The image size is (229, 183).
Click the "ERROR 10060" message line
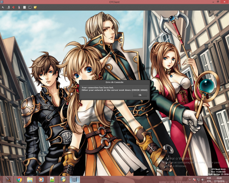114,90
